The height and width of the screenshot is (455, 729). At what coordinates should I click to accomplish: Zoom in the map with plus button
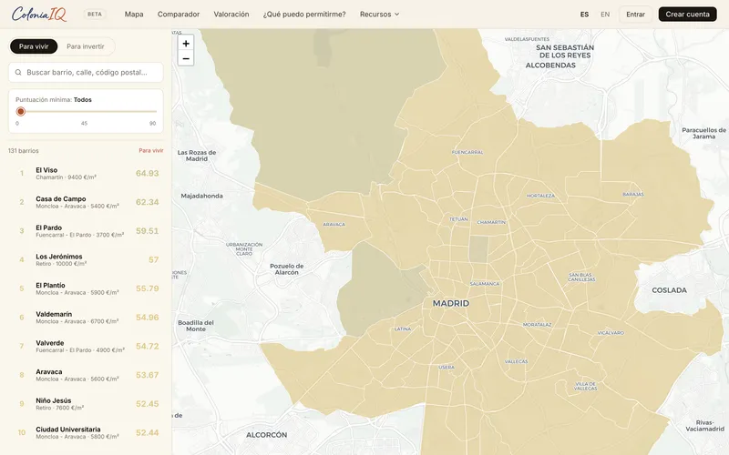click(x=186, y=43)
